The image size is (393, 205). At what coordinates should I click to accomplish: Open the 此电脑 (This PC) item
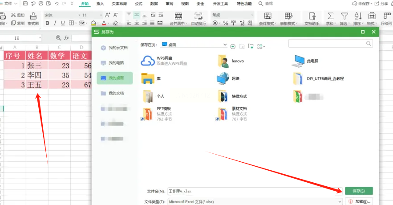click(305, 61)
